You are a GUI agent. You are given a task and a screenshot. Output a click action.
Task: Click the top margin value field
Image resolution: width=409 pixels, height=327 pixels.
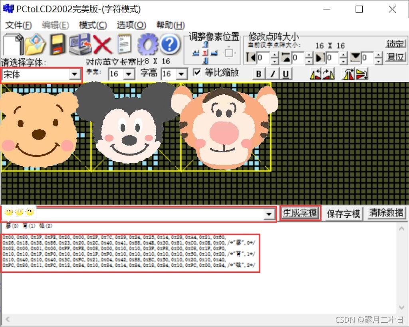298,58
